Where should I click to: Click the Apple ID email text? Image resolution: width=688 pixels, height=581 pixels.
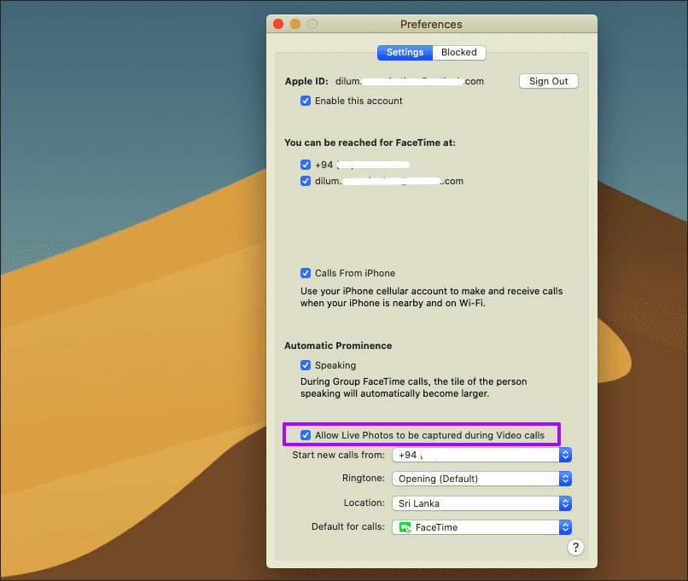click(x=410, y=82)
